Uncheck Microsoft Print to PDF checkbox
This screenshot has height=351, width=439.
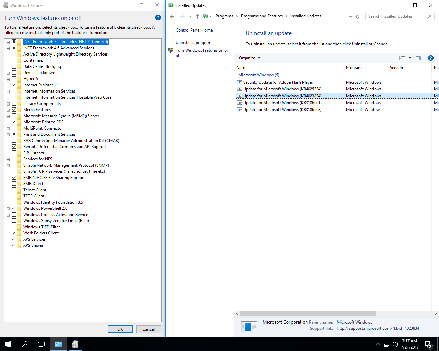[14, 122]
